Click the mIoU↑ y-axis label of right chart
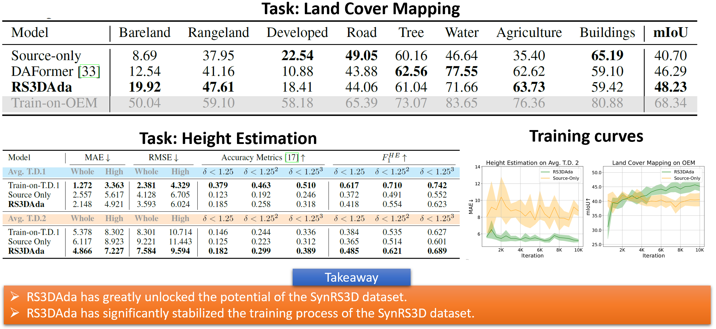The image size is (716, 329). pos(588,207)
